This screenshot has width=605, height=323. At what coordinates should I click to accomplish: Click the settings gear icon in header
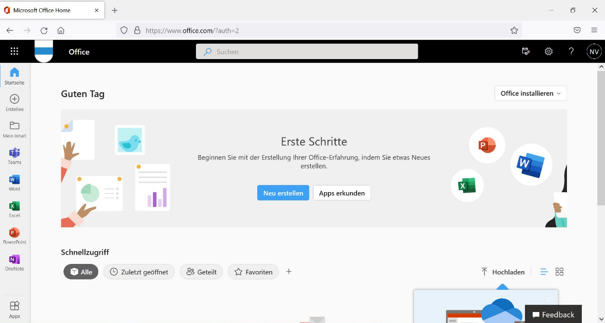click(x=548, y=51)
